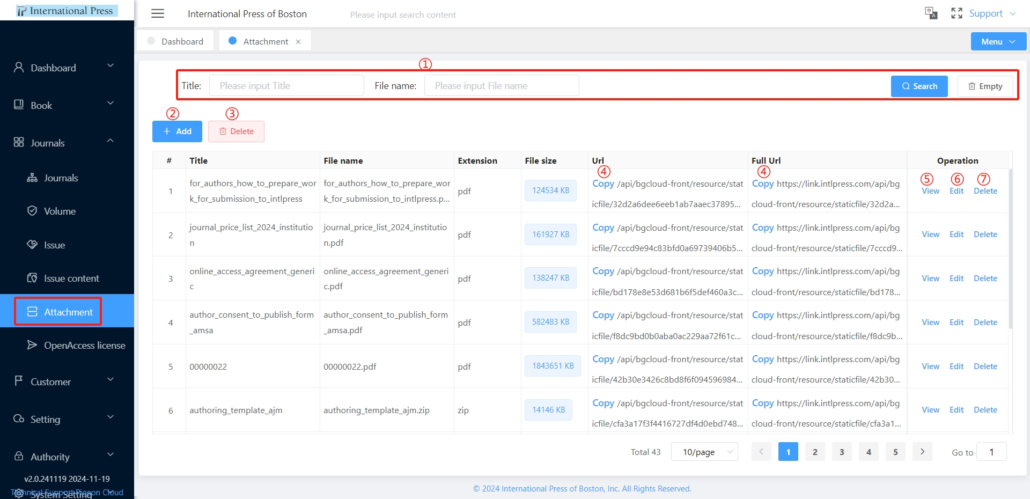Click the Add button
This screenshot has height=499, width=1030.
point(177,131)
